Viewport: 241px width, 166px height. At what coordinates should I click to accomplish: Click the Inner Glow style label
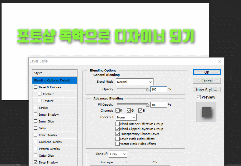click(x=46, y=121)
